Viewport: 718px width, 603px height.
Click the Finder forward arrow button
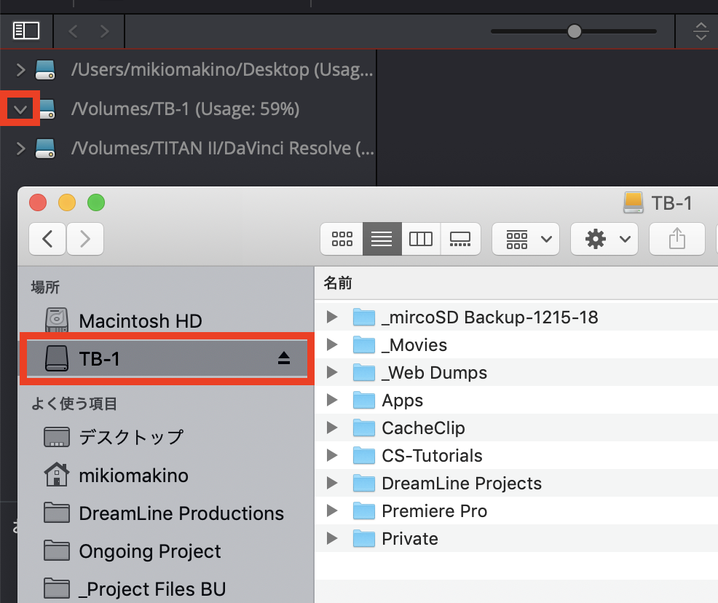(85, 239)
